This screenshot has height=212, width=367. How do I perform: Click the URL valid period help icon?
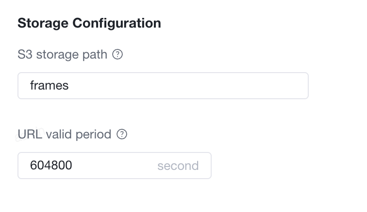[122, 134]
